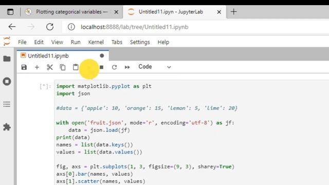Screen dimensions: 329x185
Task: Click the 'names = list(data.keys())' line
Action: click(95, 145)
